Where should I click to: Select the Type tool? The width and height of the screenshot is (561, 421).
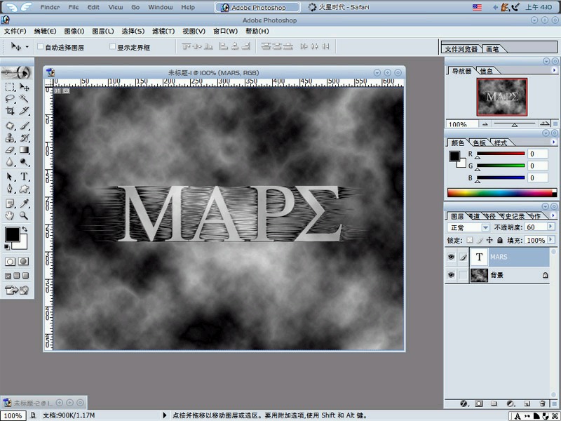point(25,176)
